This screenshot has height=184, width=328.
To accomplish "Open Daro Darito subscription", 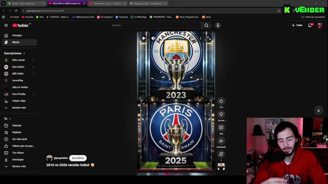I will tap(19, 67).
